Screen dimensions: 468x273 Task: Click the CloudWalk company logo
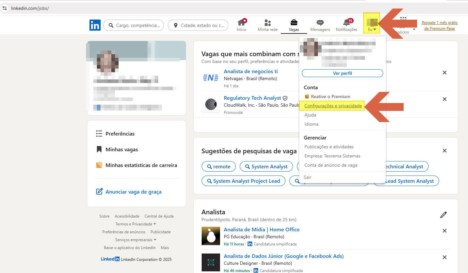[x=211, y=104]
